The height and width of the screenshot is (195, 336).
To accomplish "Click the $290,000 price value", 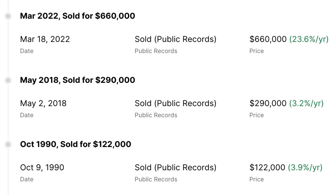I will (268, 103).
